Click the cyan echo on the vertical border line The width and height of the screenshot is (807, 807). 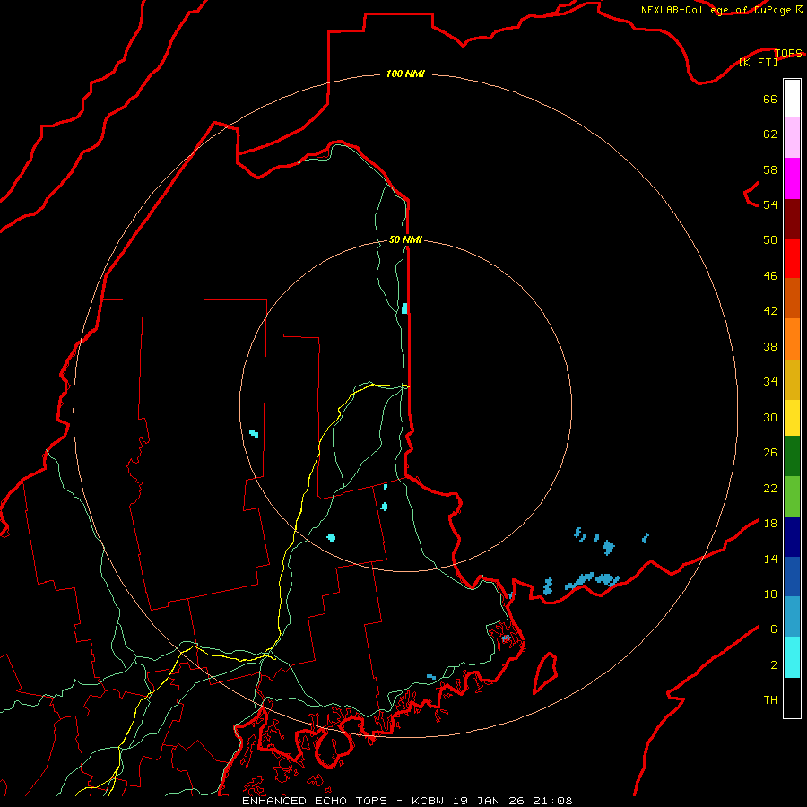coord(404,308)
